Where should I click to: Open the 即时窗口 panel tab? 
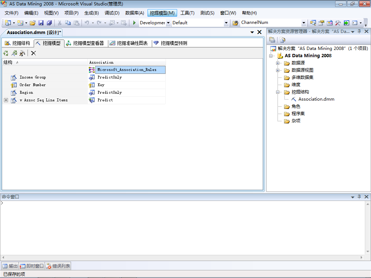pos(32,266)
